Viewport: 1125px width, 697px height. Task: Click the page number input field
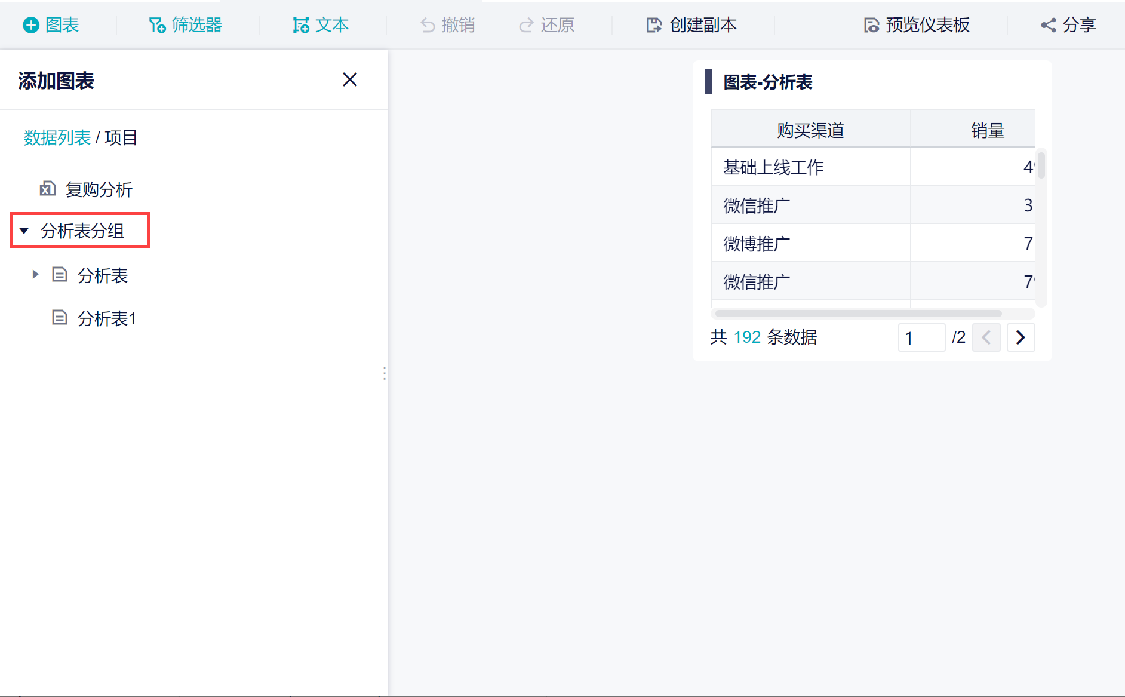point(921,337)
